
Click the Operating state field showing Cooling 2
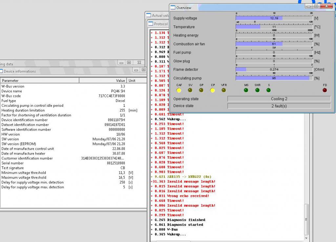pyautogui.click(x=279, y=99)
